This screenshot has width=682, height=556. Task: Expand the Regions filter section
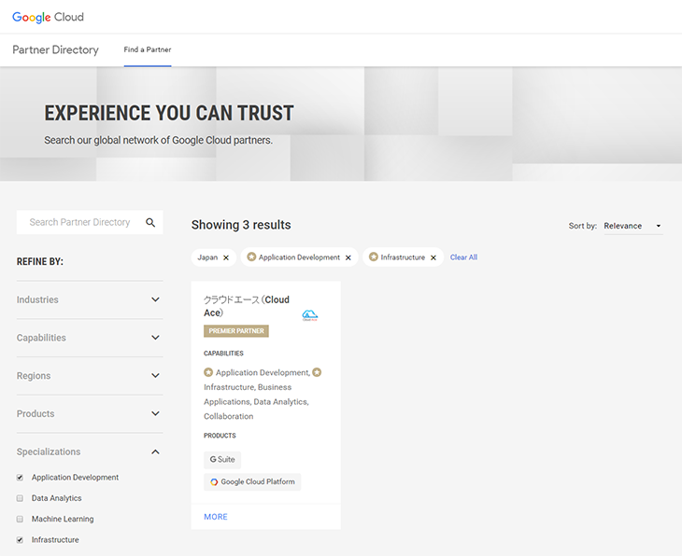click(x=90, y=376)
